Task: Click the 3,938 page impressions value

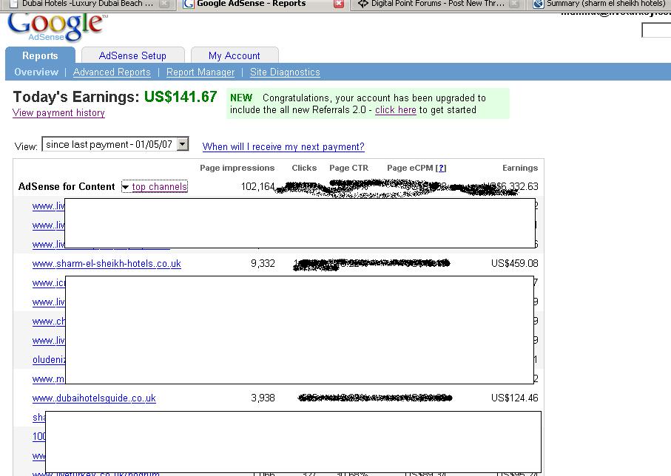Action: tap(263, 398)
